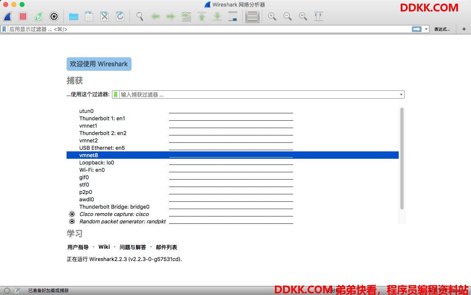Image resolution: width=471 pixels, height=295 pixels.
Task: Open Find Packet with the magnifier icon
Action: (x=140, y=16)
